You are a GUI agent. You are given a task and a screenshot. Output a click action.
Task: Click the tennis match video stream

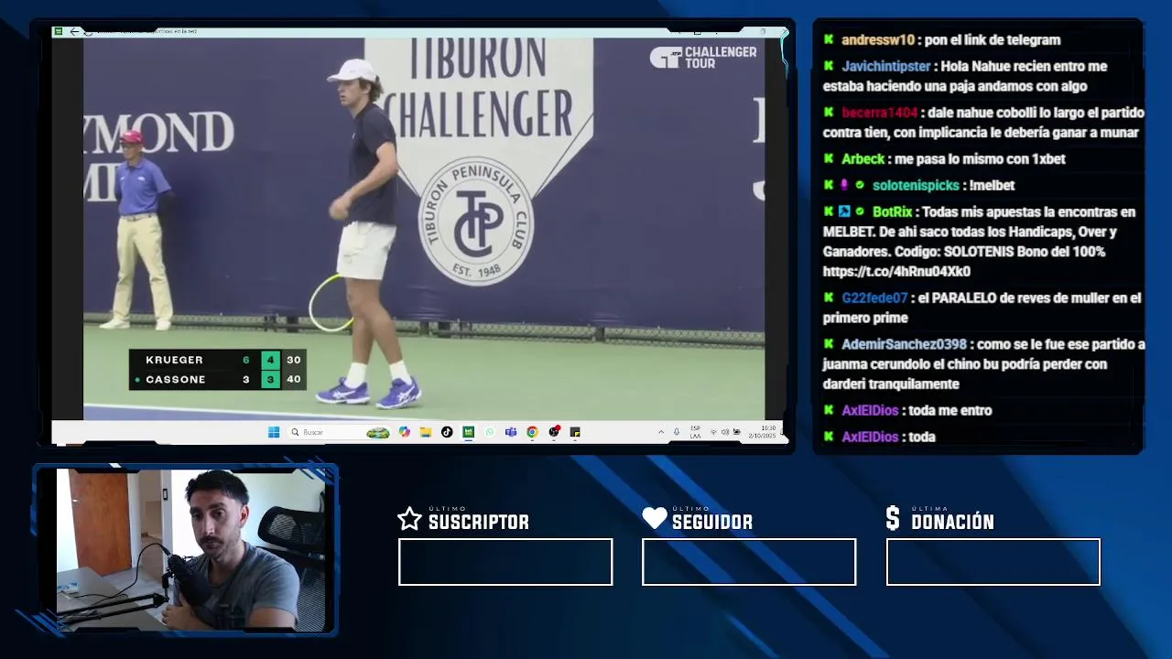[x=424, y=229]
